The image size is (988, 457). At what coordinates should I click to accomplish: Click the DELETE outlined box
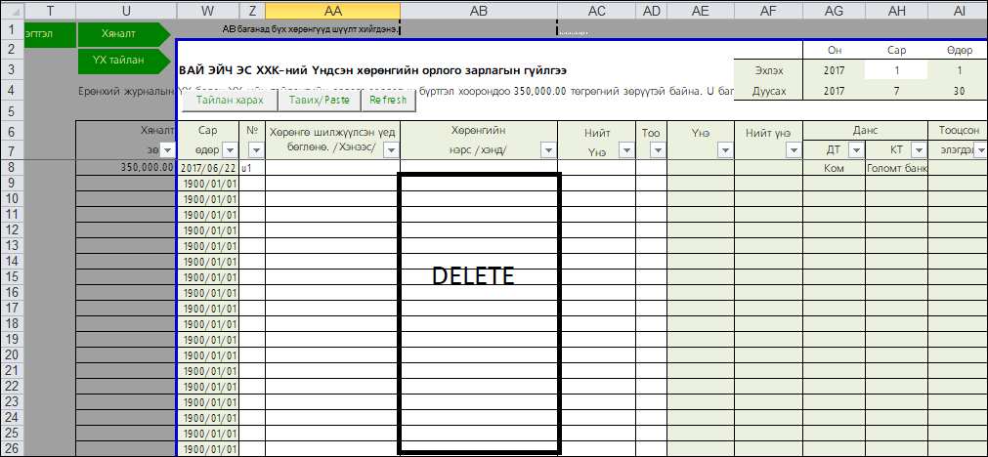pyautogui.click(x=479, y=312)
